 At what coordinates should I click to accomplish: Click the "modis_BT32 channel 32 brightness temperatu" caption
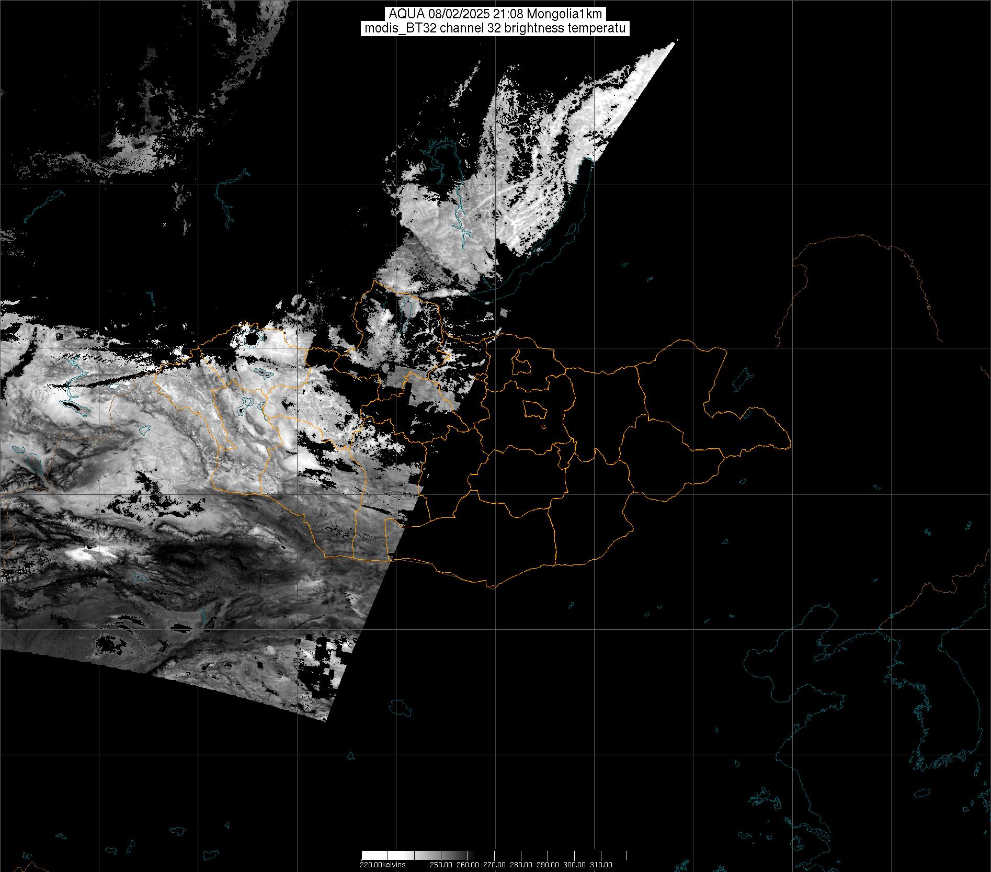coord(495,28)
